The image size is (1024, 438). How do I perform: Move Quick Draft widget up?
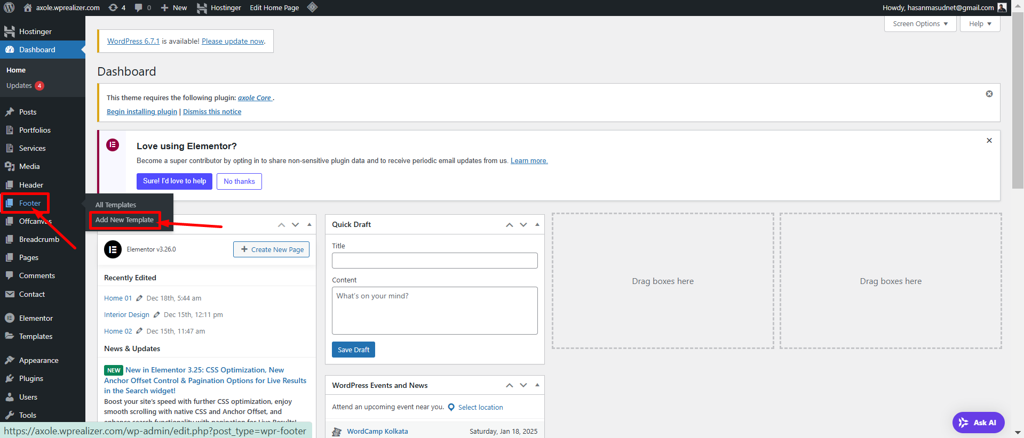(x=510, y=225)
